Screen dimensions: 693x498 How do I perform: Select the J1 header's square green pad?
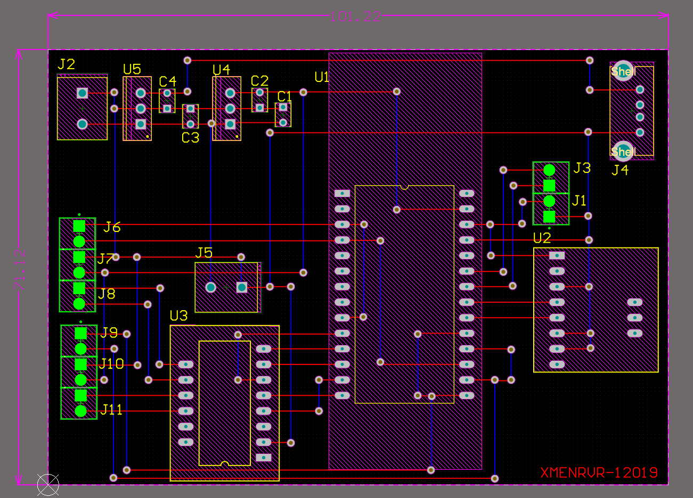[549, 217]
